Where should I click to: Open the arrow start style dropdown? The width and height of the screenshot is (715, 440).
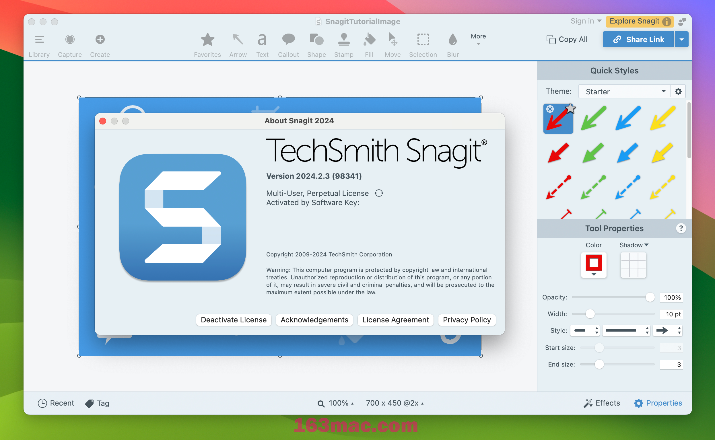pyautogui.click(x=585, y=330)
